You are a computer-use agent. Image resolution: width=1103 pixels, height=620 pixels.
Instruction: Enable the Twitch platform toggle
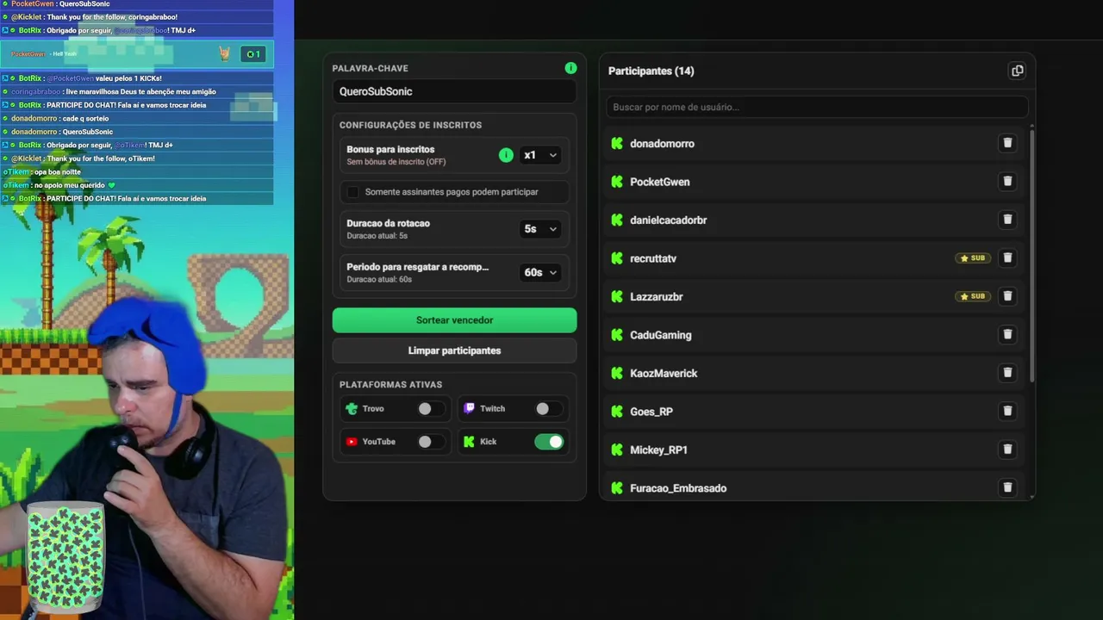tap(549, 409)
